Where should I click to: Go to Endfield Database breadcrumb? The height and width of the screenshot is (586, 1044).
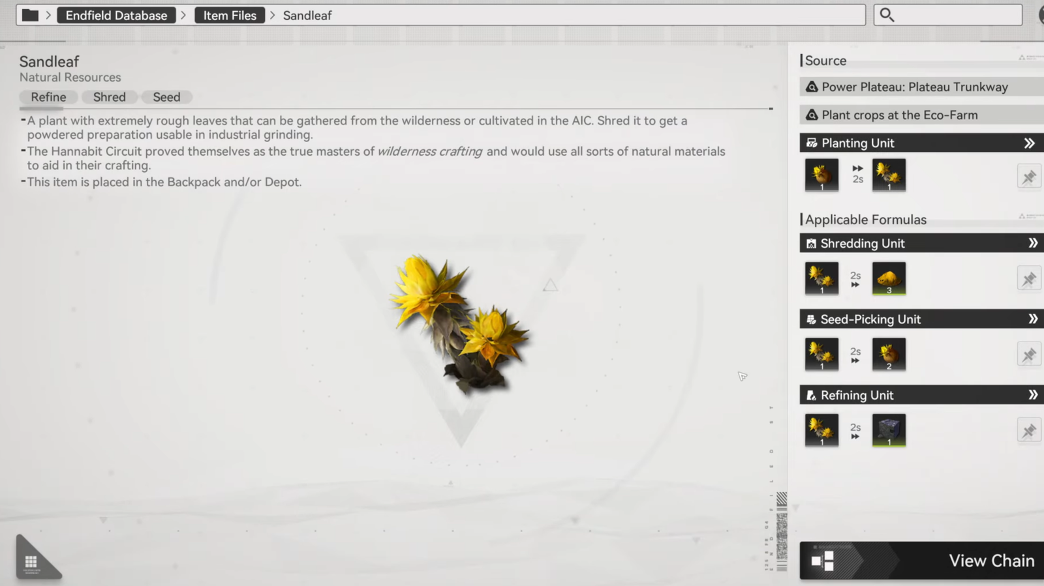pos(116,15)
